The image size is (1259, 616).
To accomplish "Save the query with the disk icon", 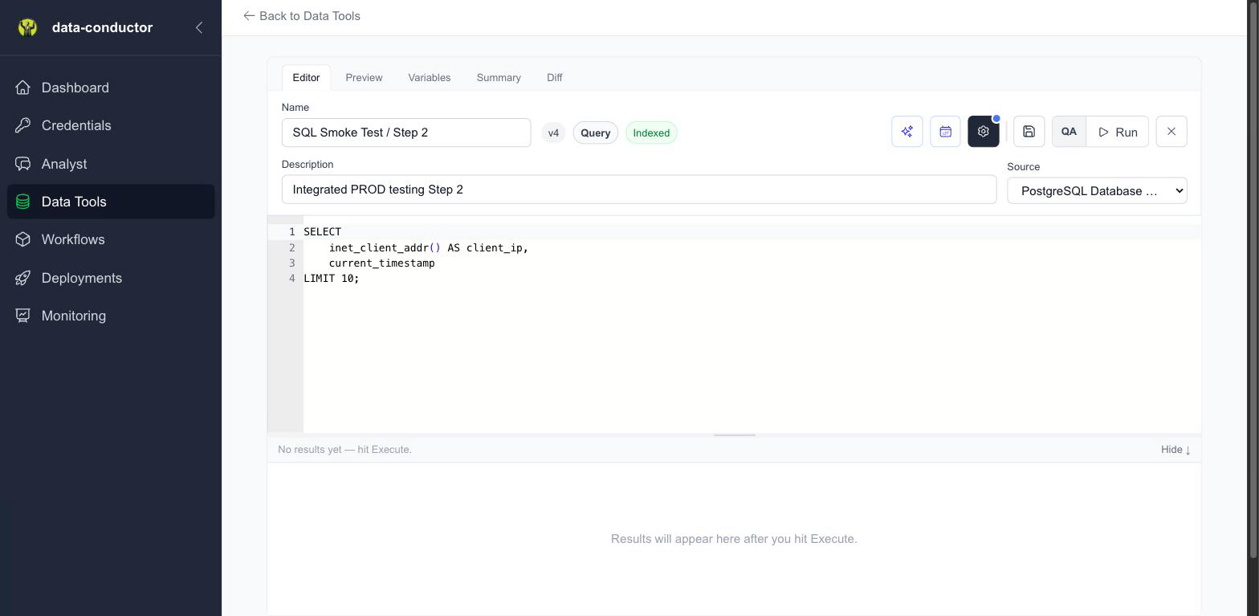I will coord(1029,132).
